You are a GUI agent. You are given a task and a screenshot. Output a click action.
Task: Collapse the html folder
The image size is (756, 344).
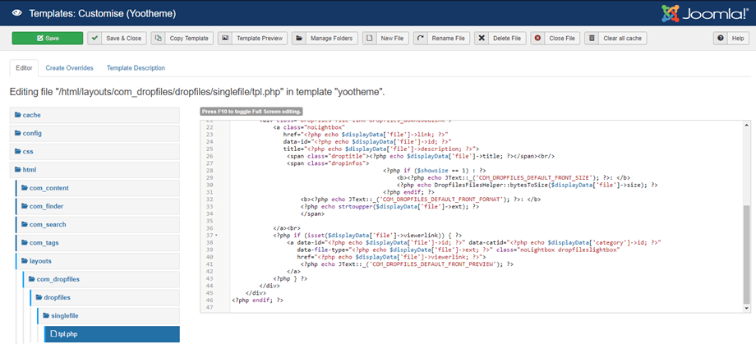(x=29, y=170)
